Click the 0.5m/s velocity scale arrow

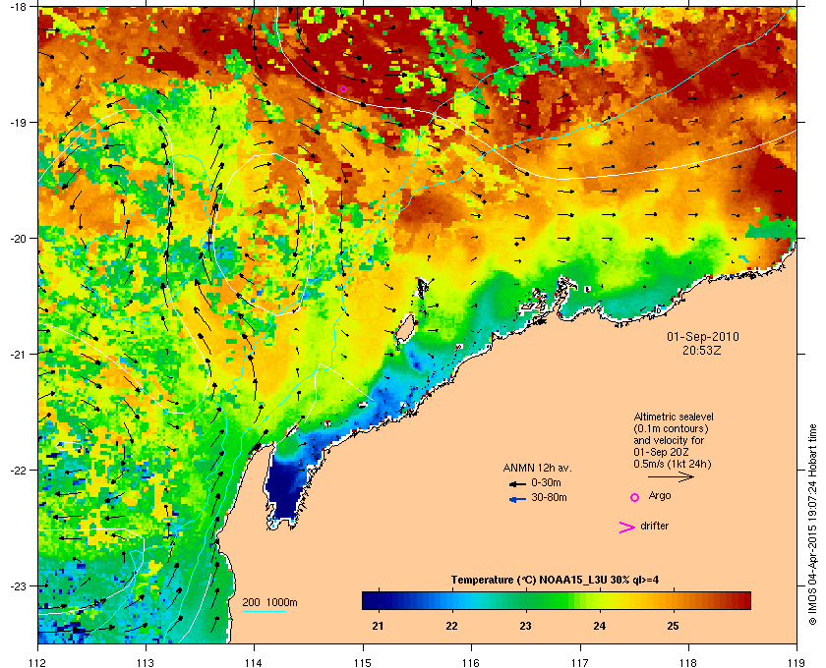click(671, 476)
